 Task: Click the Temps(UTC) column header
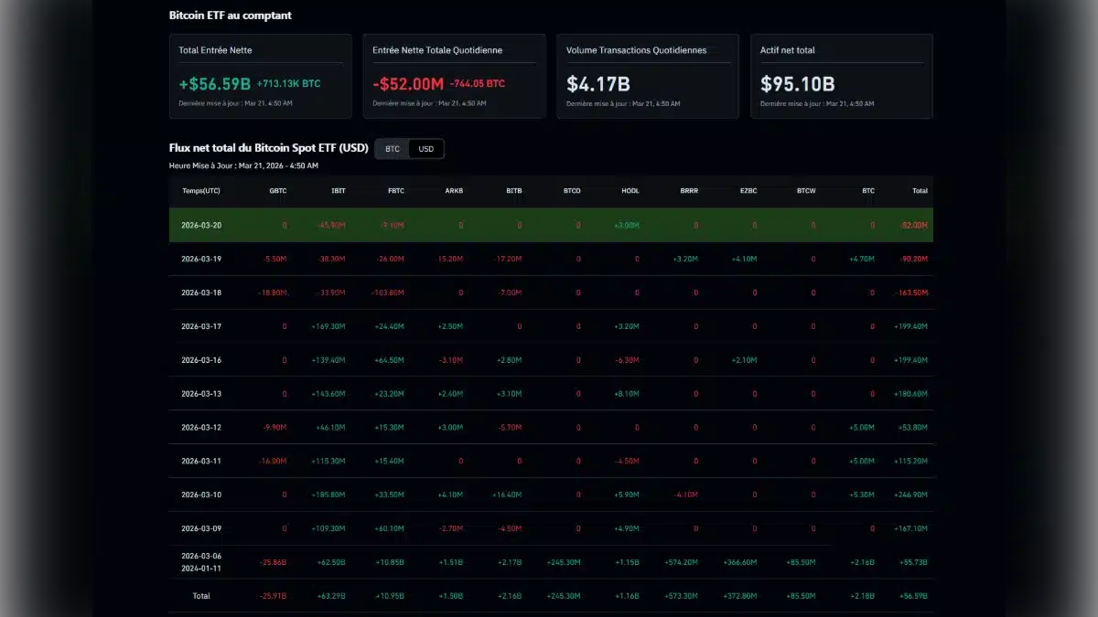coord(201,191)
